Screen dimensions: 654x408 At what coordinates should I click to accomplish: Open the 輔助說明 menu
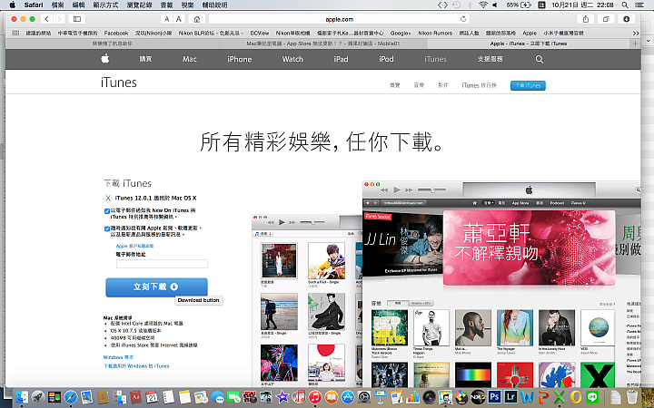click(x=214, y=5)
